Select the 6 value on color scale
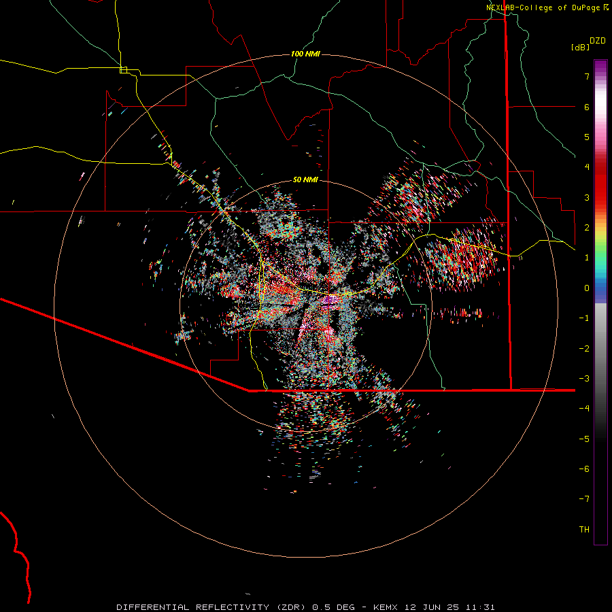The height and width of the screenshot is (612, 612). [587, 107]
